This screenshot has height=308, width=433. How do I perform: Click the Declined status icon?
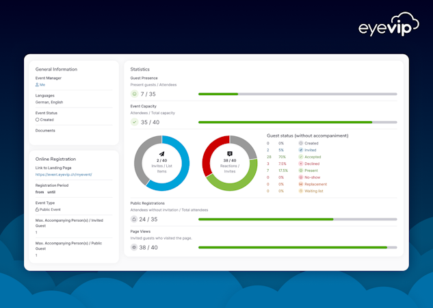coord(301,164)
